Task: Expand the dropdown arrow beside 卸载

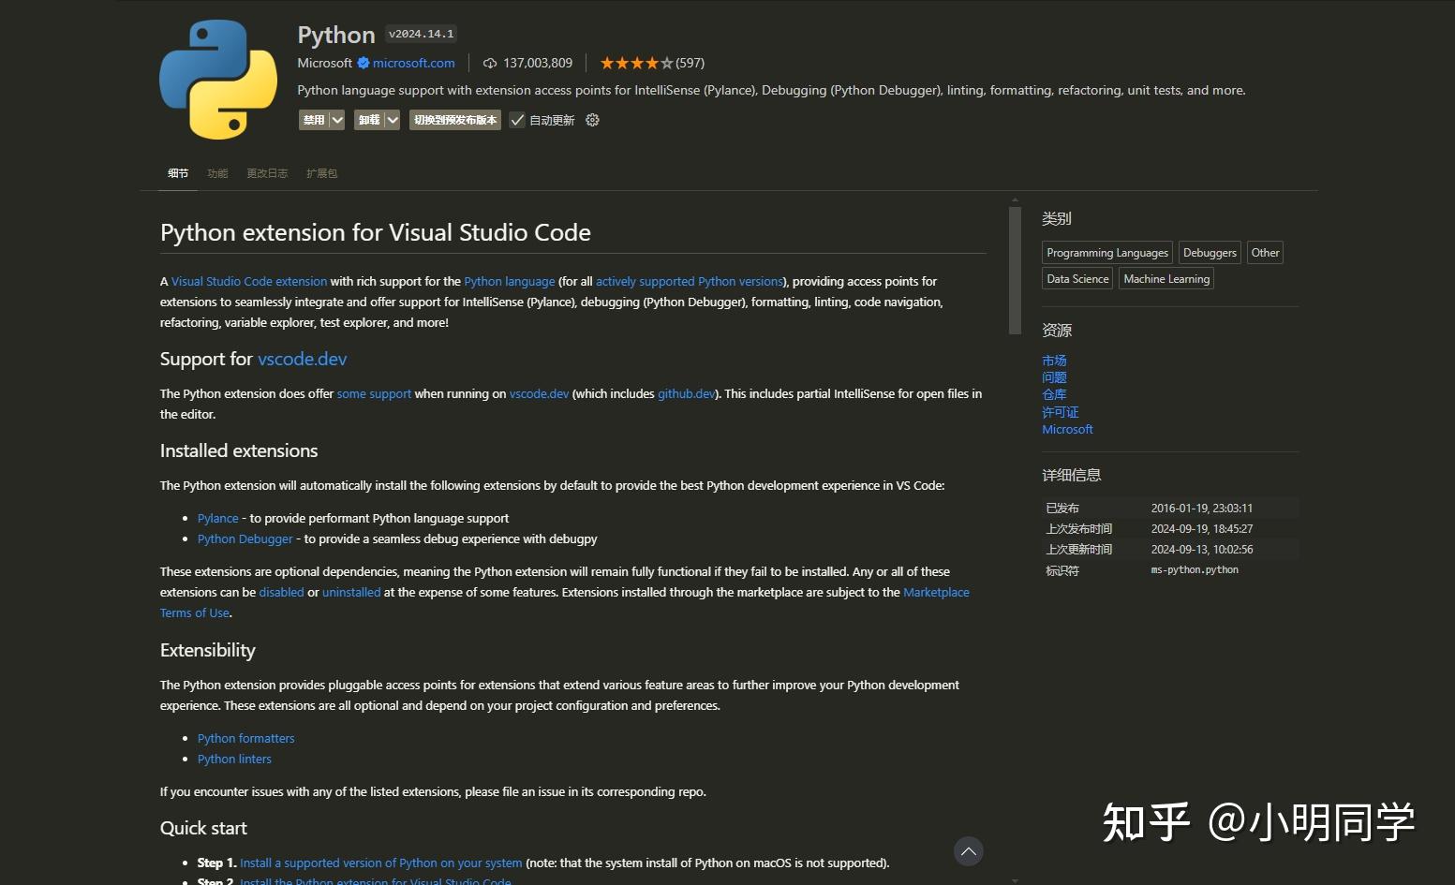Action: [393, 120]
